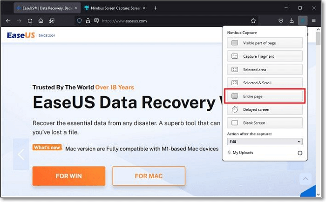The image size is (326, 202).
Task: Choose Visible part of page capture
Action: point(265,43)
